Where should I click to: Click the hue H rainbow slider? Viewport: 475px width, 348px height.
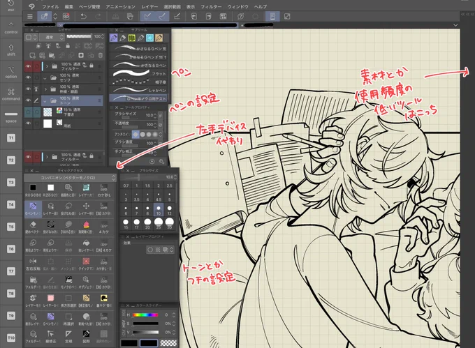point(145,315)
